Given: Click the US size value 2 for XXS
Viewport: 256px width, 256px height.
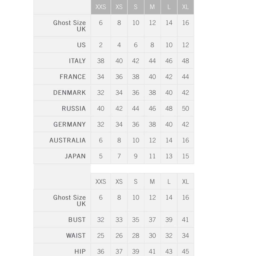Looking at the screenshot, I should (101, 45).
